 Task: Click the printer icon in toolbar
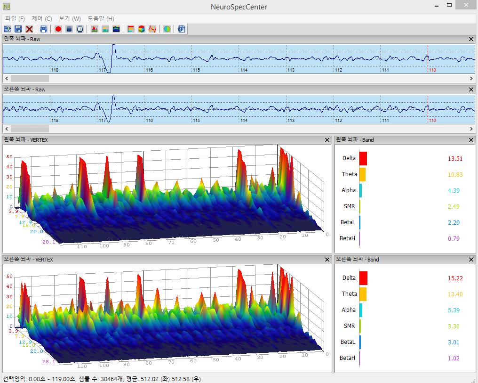pyautogui.click(x=43, y=29)
